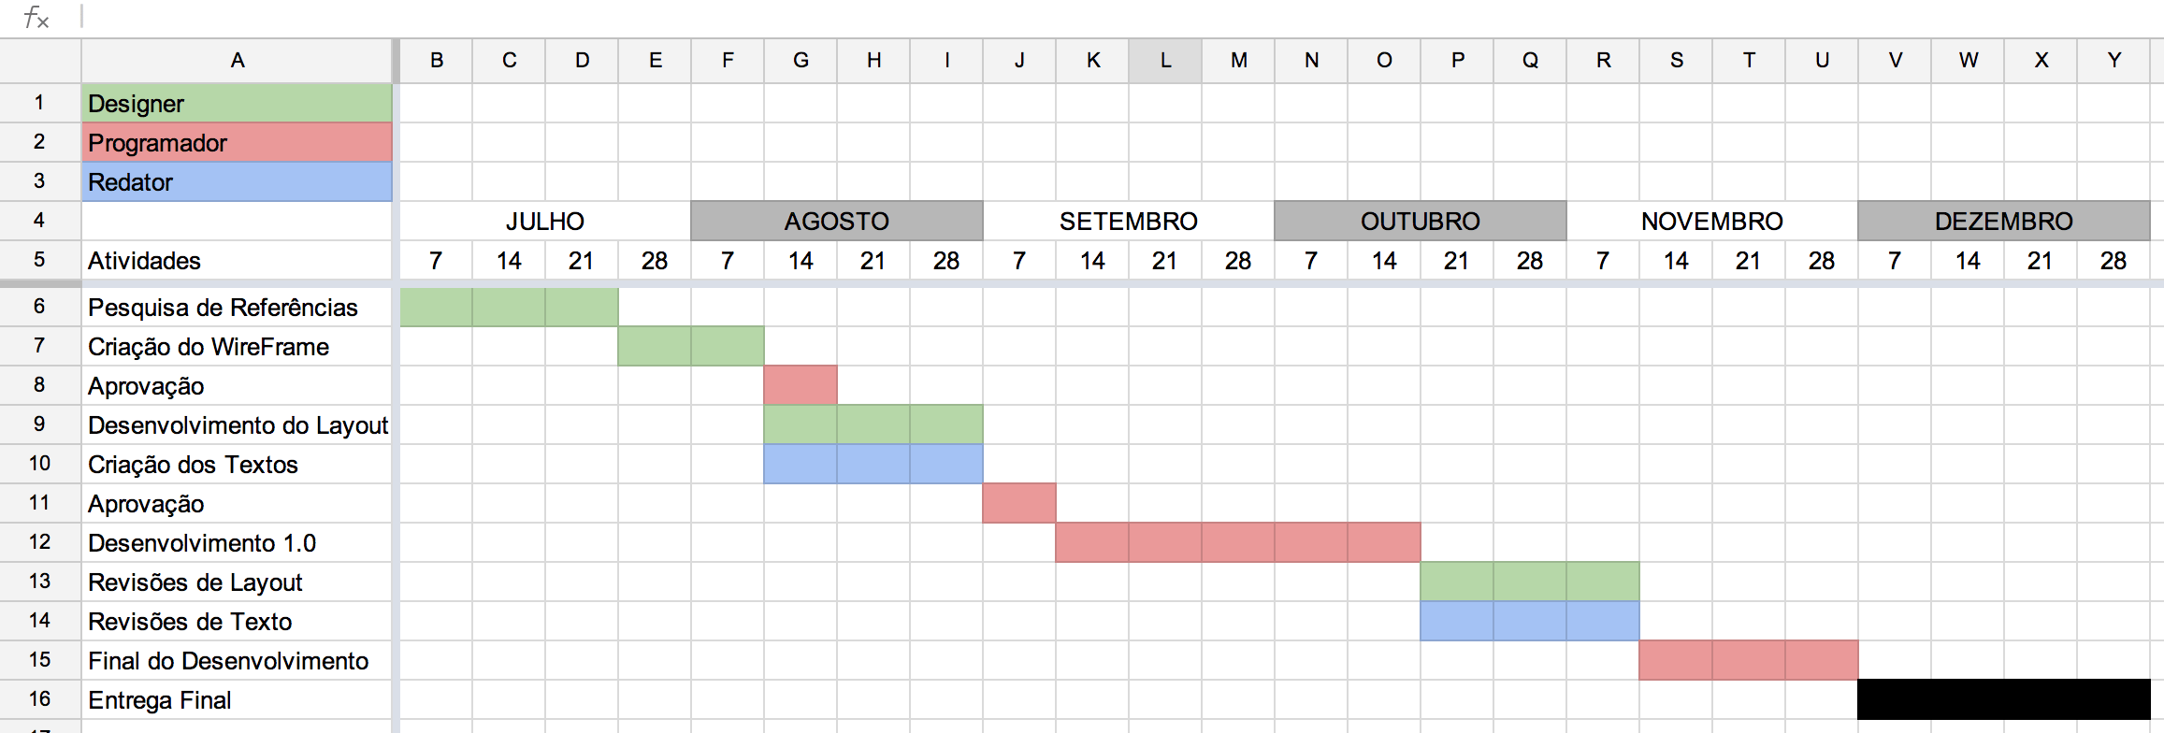This screenshot has width=2164, height=733.
Task: Select the row 12 header
Action: coord(39,542)
